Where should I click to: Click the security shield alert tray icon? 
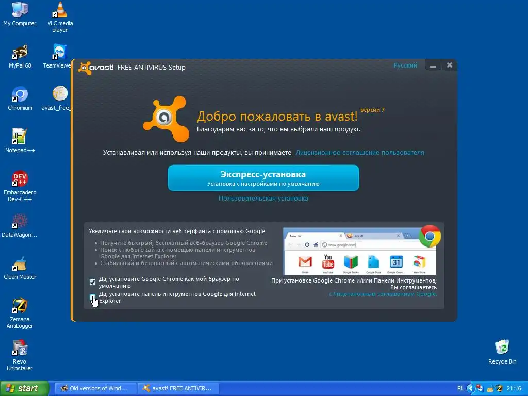pyautogui.click(x=480, y=388)
